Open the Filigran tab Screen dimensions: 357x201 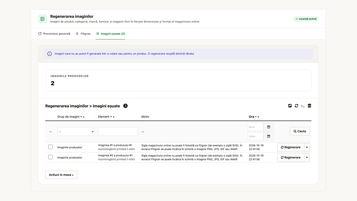point(83,34)
